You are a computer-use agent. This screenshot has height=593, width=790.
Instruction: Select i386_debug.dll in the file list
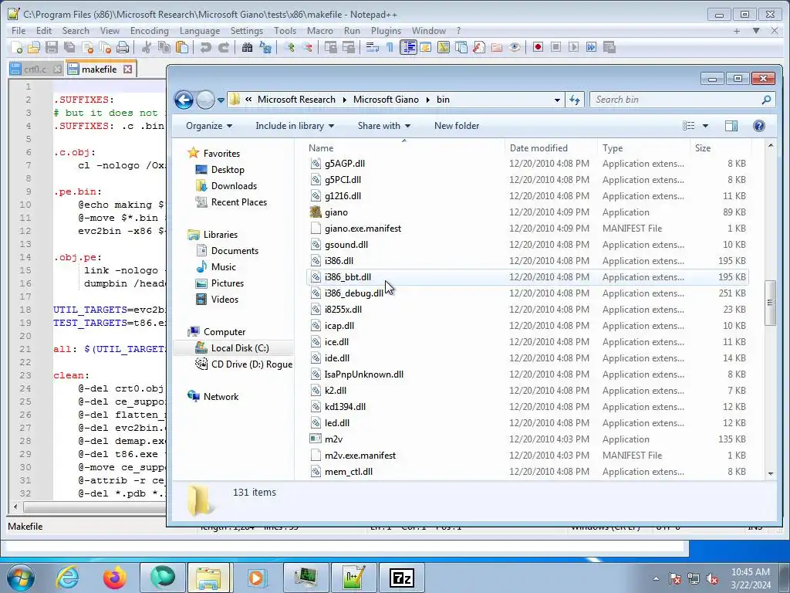527,293
